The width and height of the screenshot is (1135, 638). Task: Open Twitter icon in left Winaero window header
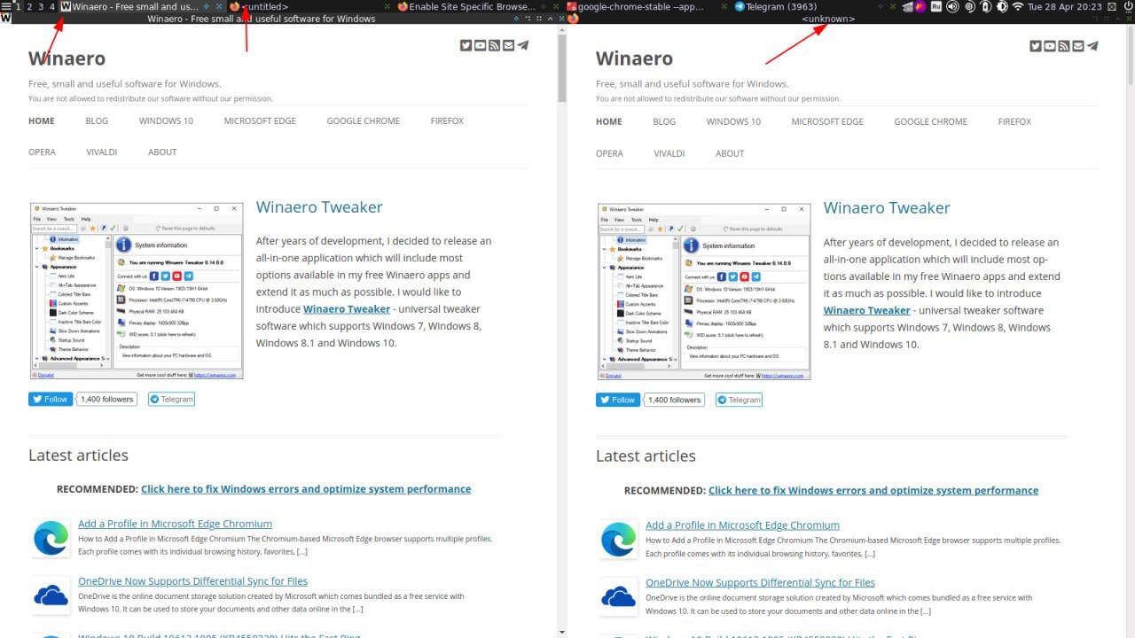[x=466, y=45]
